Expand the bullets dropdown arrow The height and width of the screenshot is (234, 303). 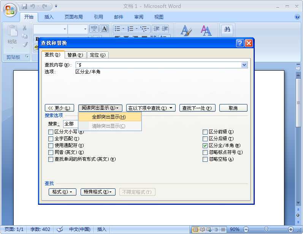(x=123, y=29)
